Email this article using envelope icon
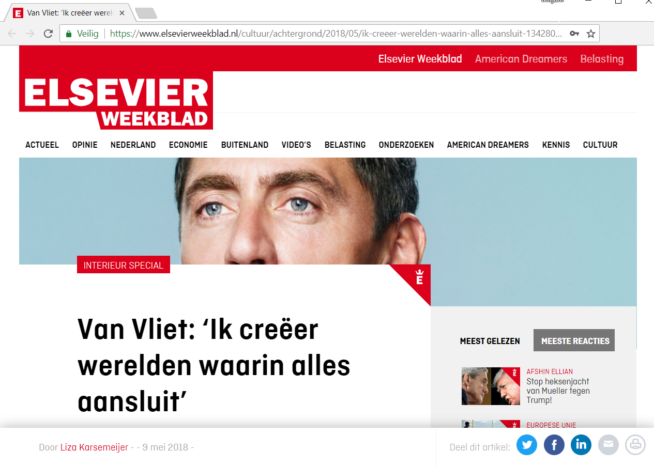654x466 pixels. tap(609, 445)
